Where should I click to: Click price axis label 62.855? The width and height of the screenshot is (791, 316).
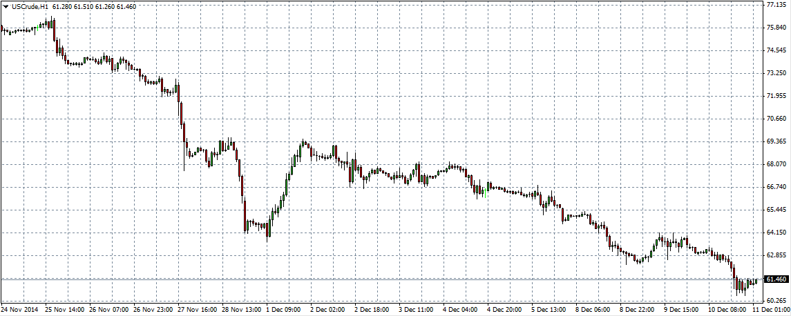[776, 255]
